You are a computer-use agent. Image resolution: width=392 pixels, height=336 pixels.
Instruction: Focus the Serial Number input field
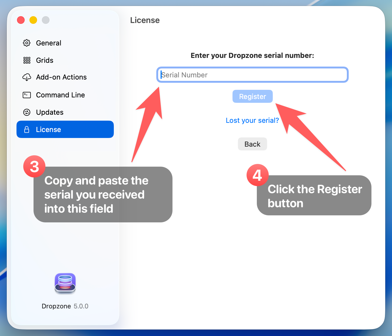pyautogui.click(x=253, y=75)
